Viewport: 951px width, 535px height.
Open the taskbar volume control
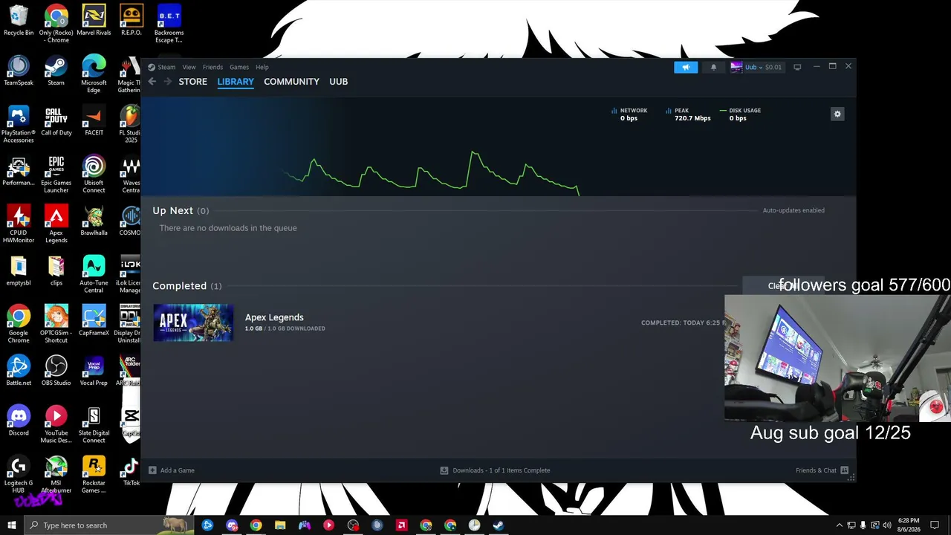(886, 525)
